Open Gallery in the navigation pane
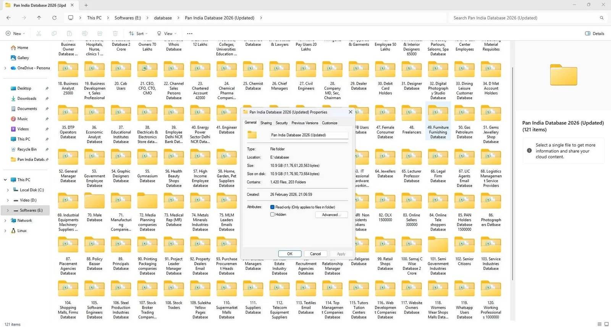Viewport: 611px width, 327px height. click(x=23, y=58)
